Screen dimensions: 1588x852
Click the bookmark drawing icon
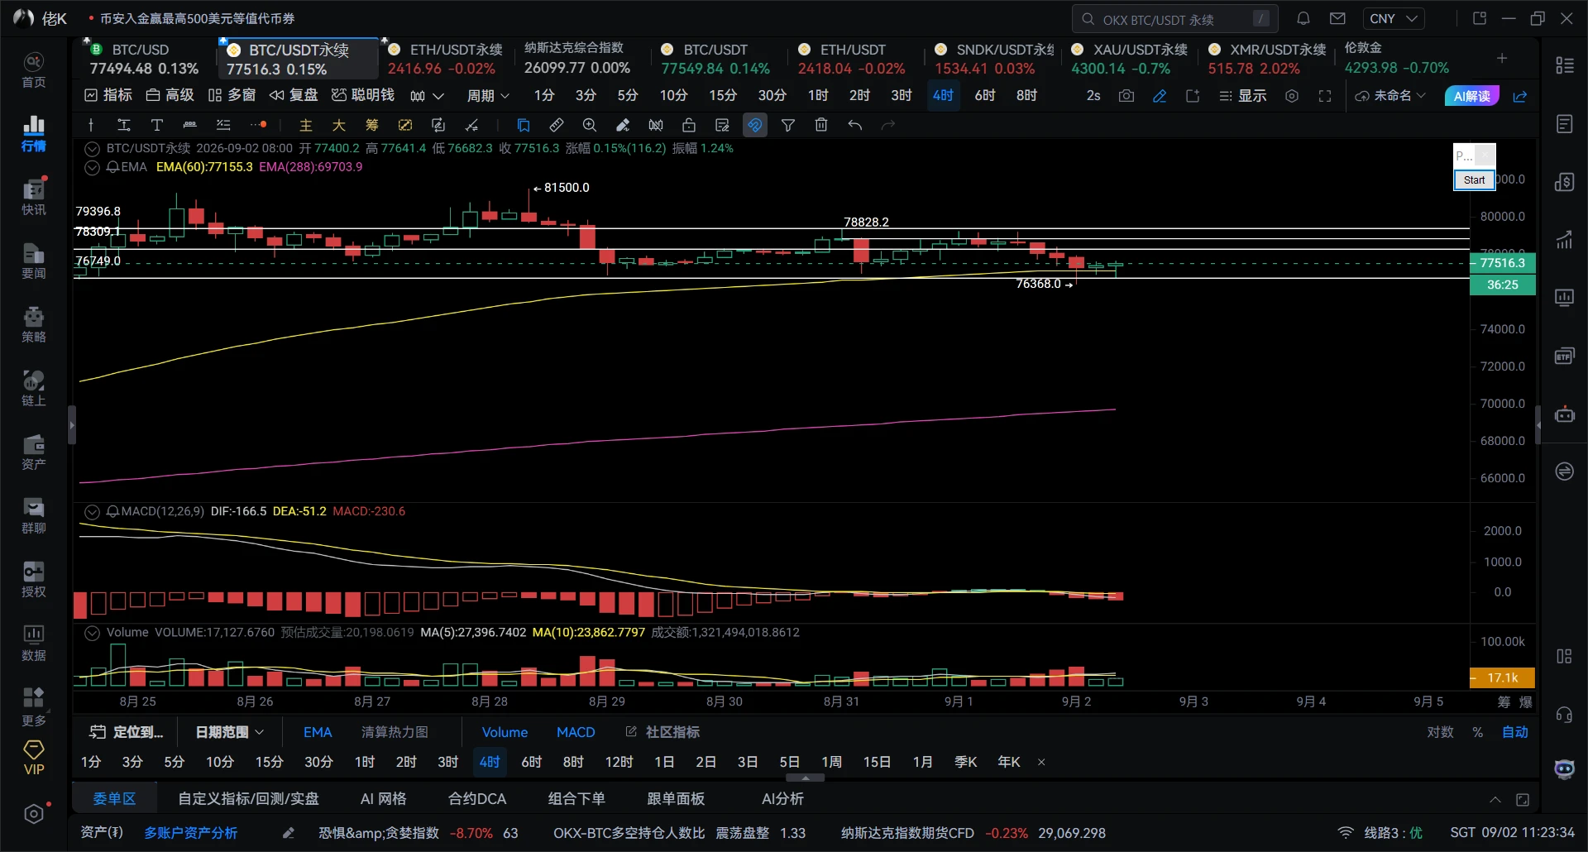(x=524, y=125)
